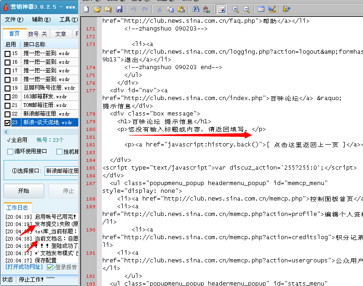
Task: Save file with the floppy disk icon
Action: pyautogui.click(x=119, y=9)
